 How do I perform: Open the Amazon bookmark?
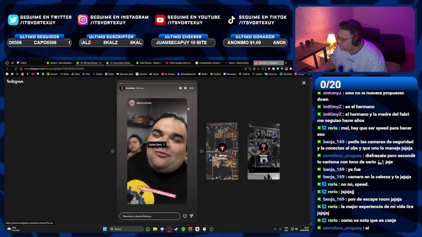(x=141, y=74)
